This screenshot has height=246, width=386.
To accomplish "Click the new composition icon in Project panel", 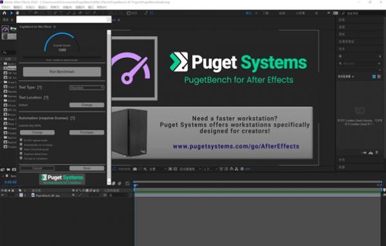I will pos(14,169).
